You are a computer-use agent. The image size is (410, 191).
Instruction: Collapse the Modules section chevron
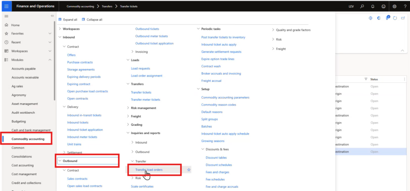[50, 60]
